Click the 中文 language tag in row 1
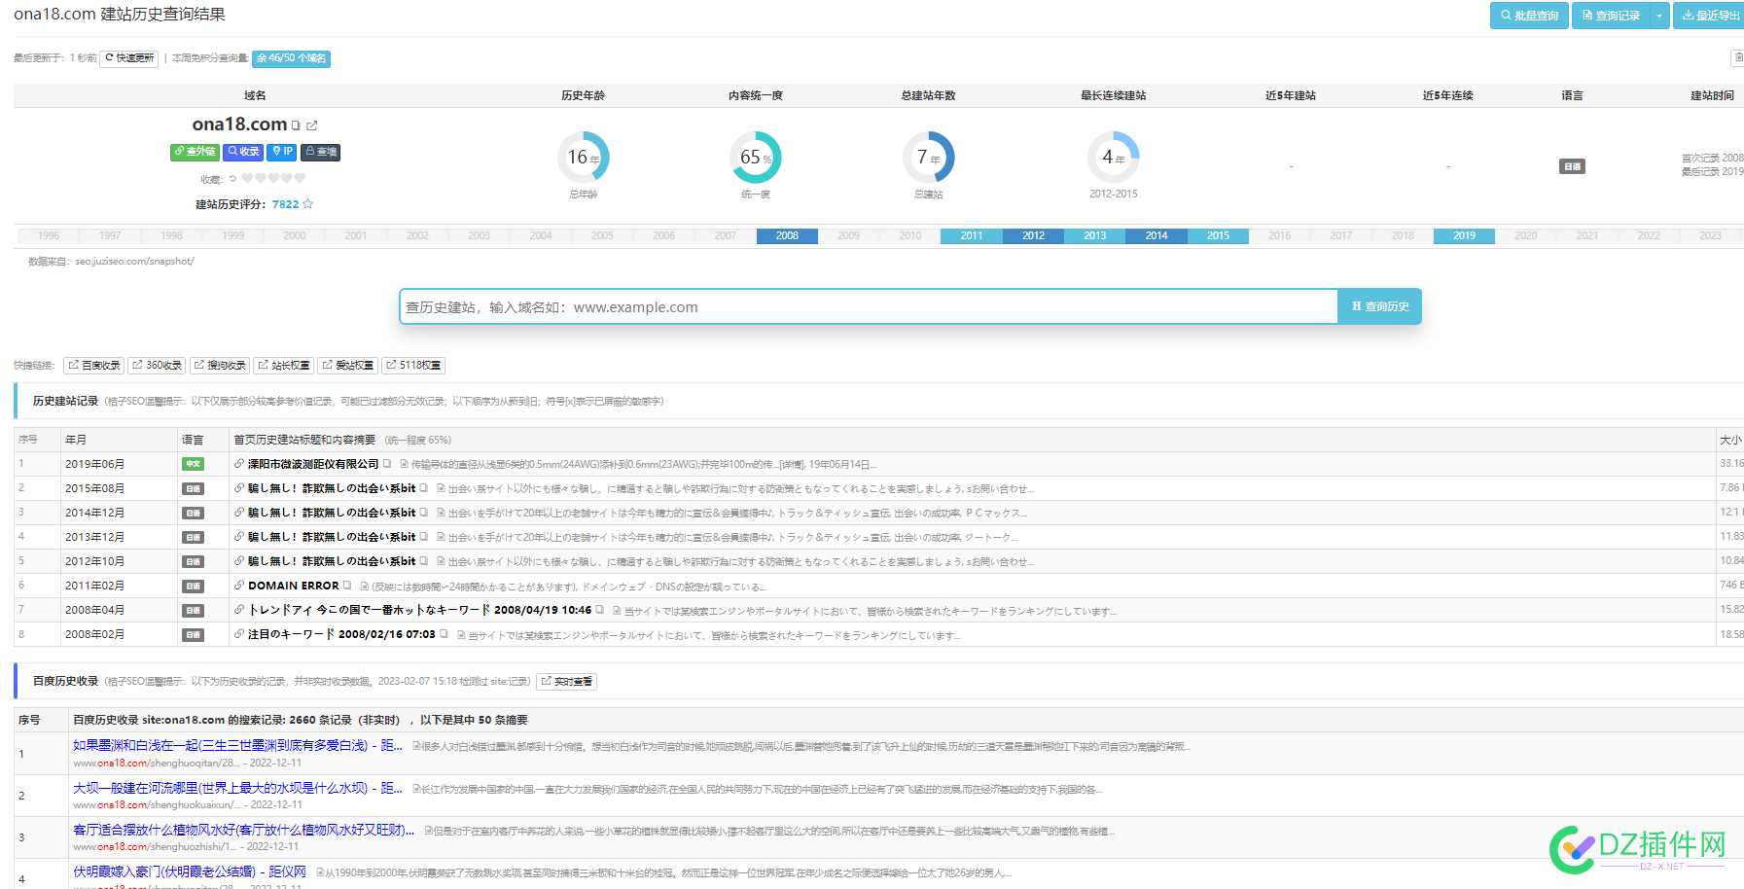The image size is (1744, 889). (x=193, y=464)
